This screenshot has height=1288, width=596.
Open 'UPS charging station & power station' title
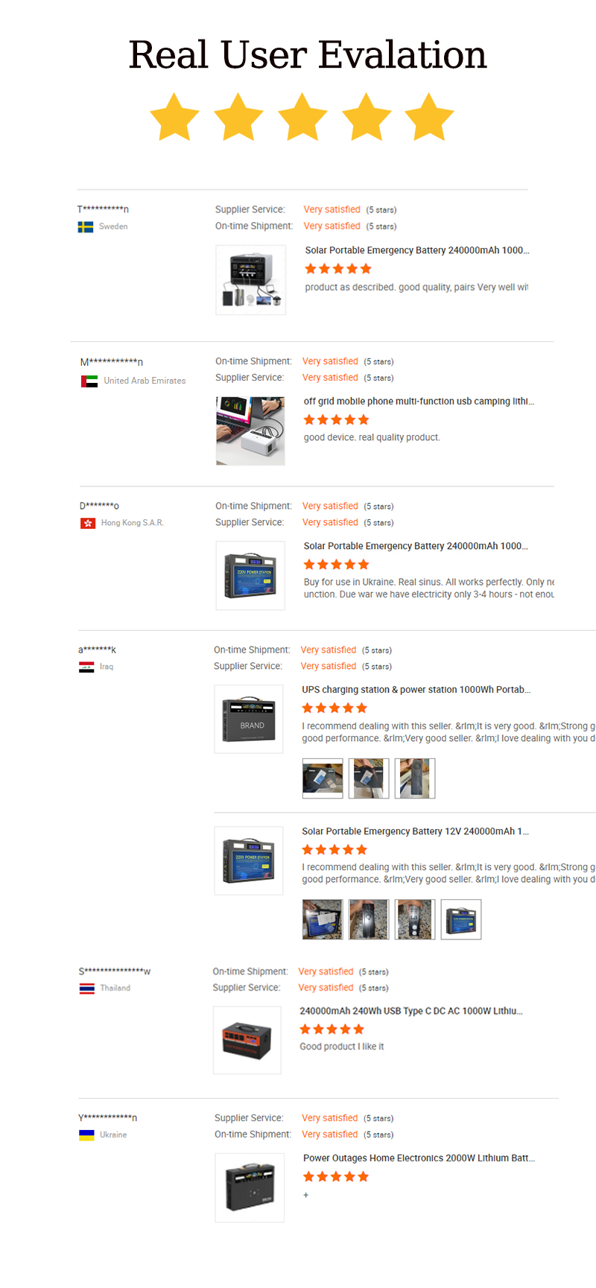pos(416,690)
